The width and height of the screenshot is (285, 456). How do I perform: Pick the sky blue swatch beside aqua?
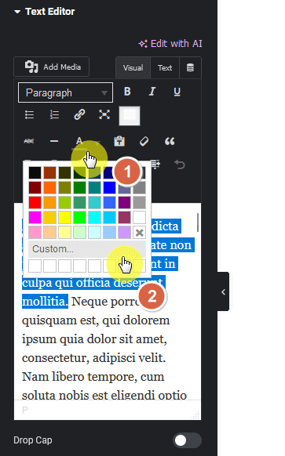[109, 217]
